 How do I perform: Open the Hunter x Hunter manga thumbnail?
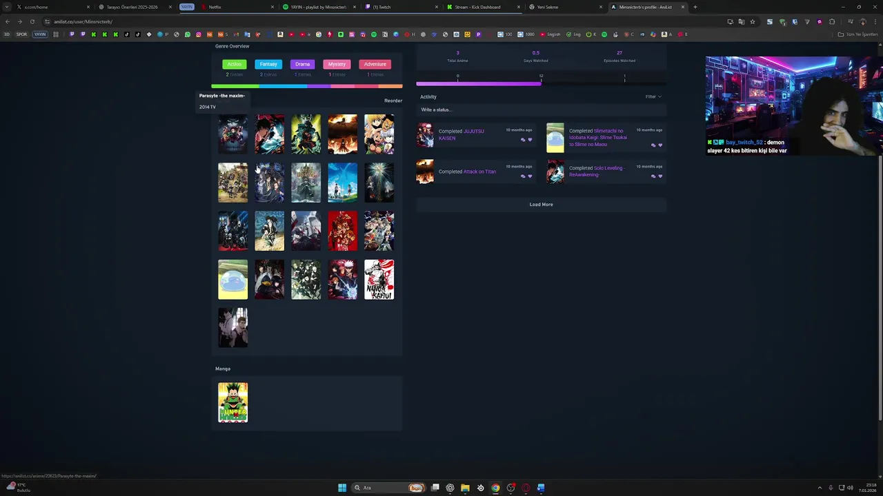point(233,402)
